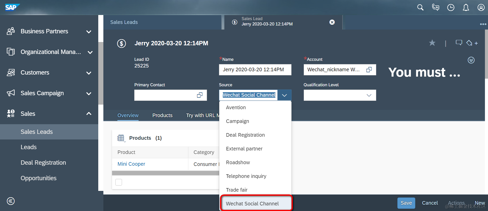Open the history clock icon
This screenshot has height=211, width=488.
(451, 8)
